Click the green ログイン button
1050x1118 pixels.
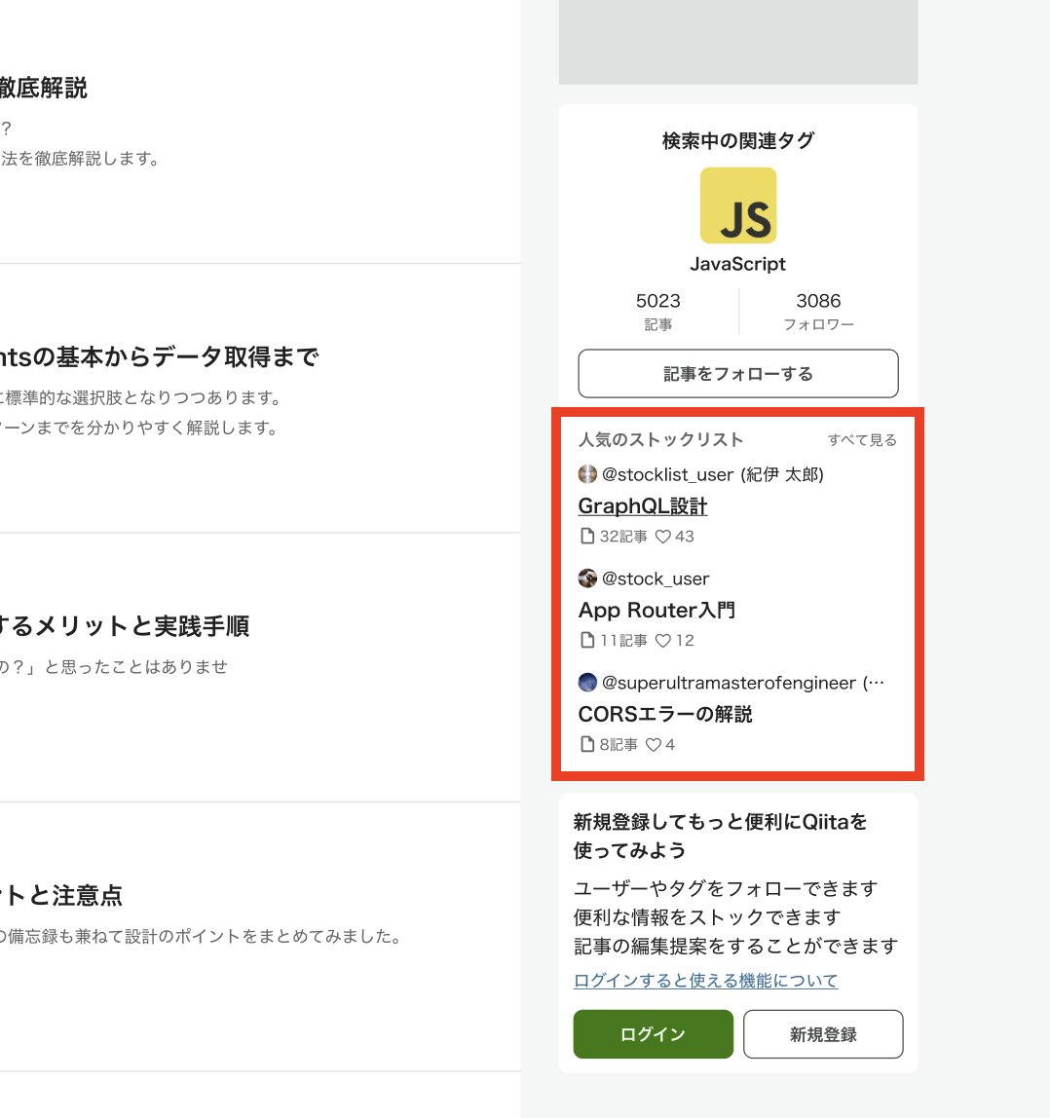[654, 1034]
